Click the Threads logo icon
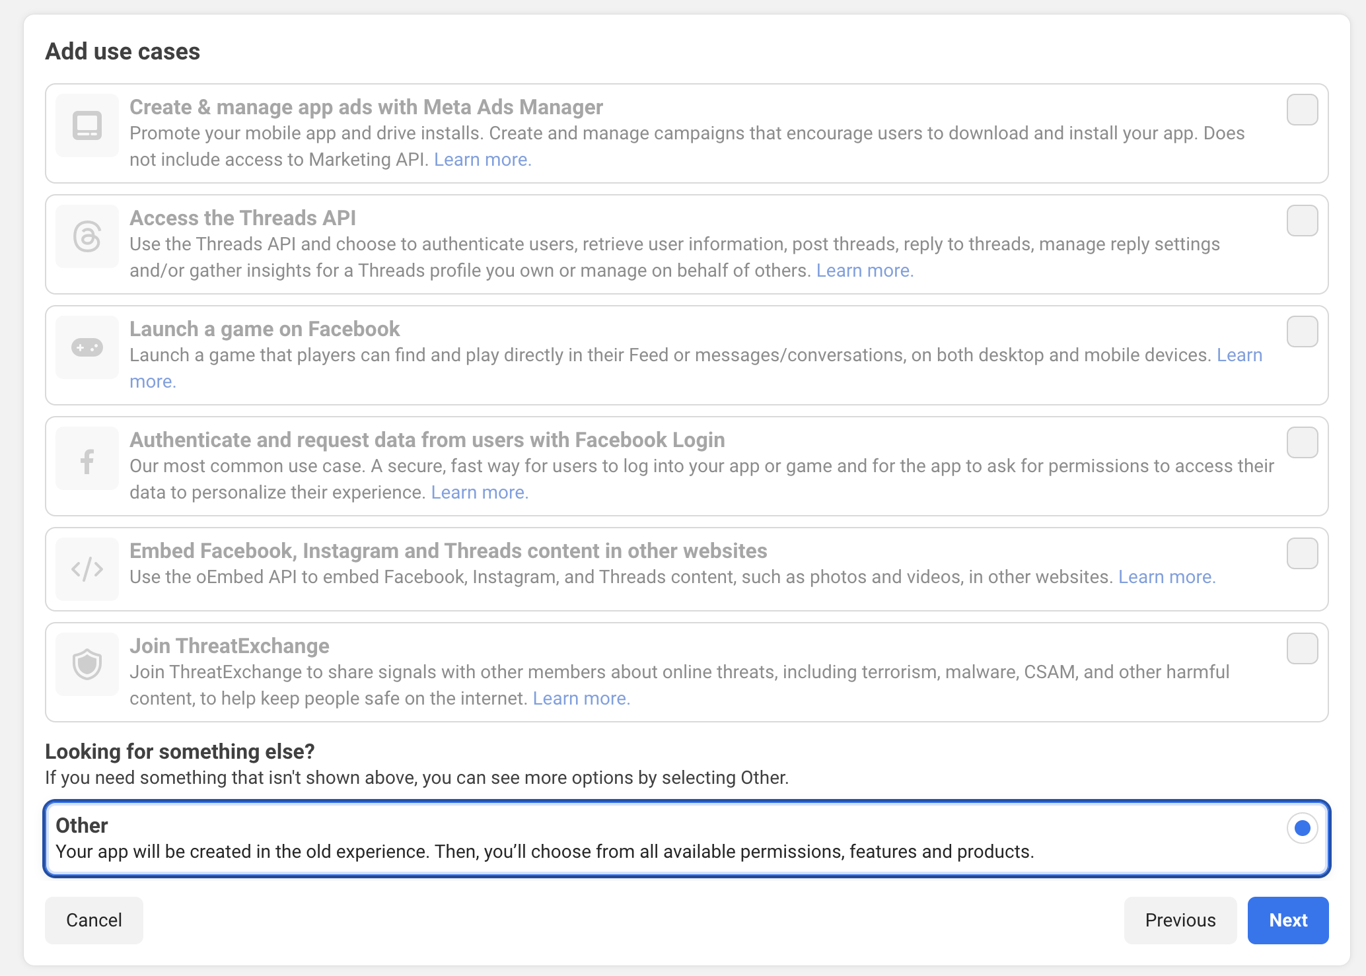The image size is (1366, 976). tap(87, 236)
